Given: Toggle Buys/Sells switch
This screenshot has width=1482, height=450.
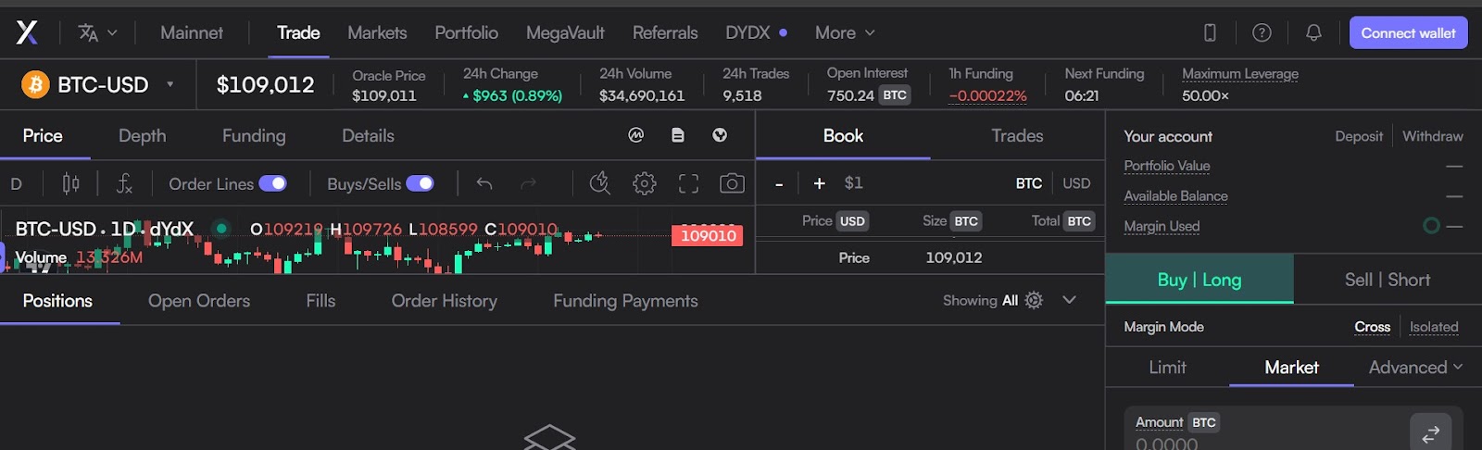Looking at the screenshot, I should coord(420,183).
